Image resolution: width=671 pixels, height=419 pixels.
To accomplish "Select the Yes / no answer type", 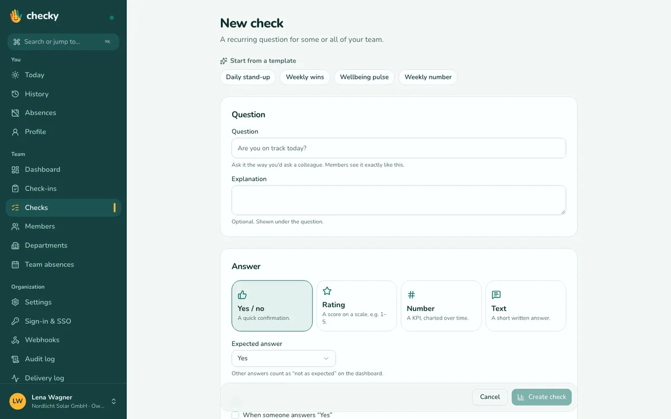I will [x=272, y=306].
